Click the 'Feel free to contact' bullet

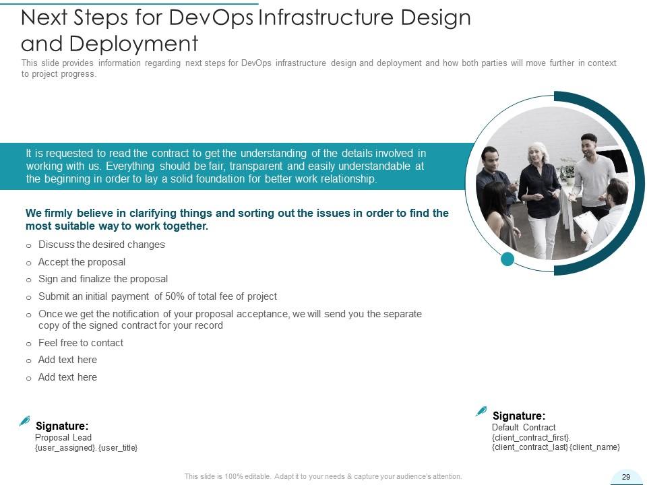80,343
